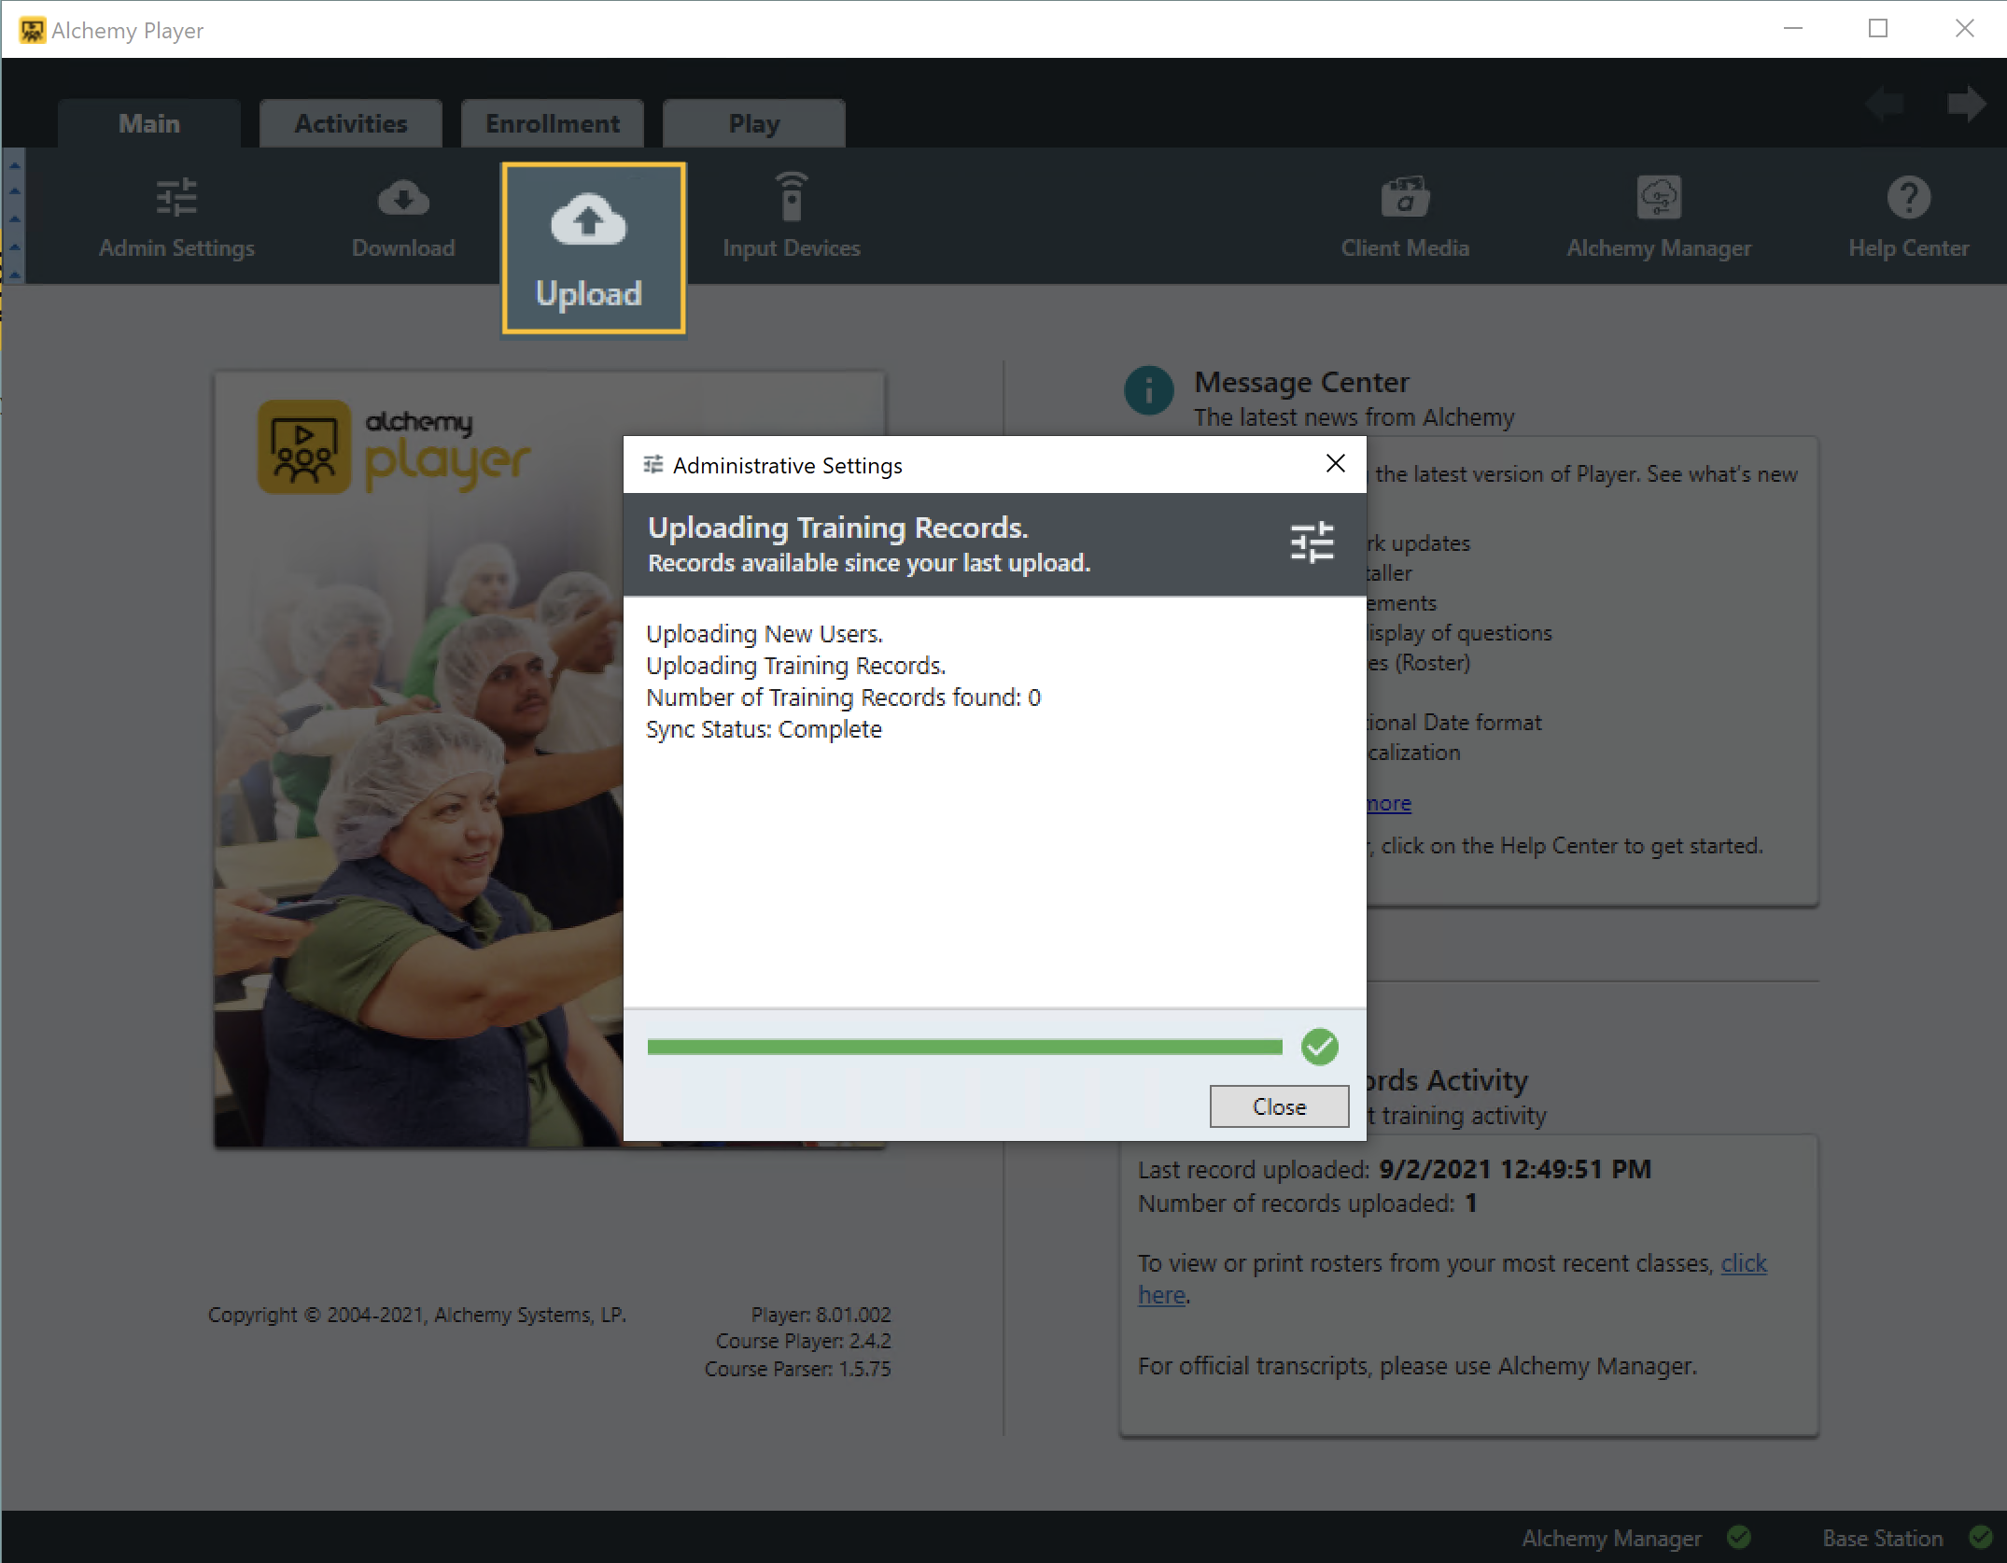
Task: Click the Administrative Settings title icon
Action: click(653, 464)
